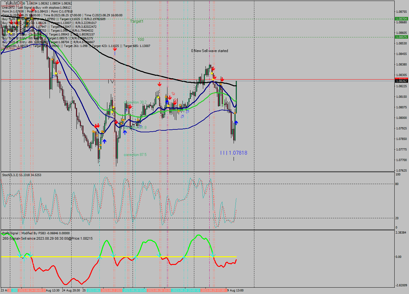Click the "0 New Sell wave started" annotation

(209, 51)
